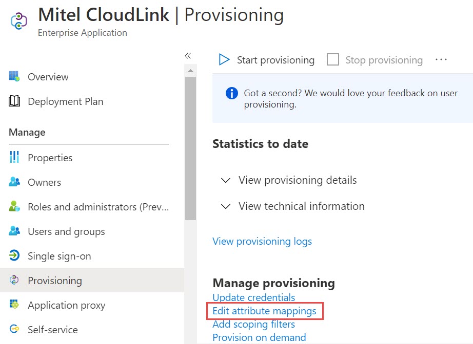The height and width of the screenshot is (344, 473).
Task: Open Single sign-on arrow icon
Action: (14, 255)
